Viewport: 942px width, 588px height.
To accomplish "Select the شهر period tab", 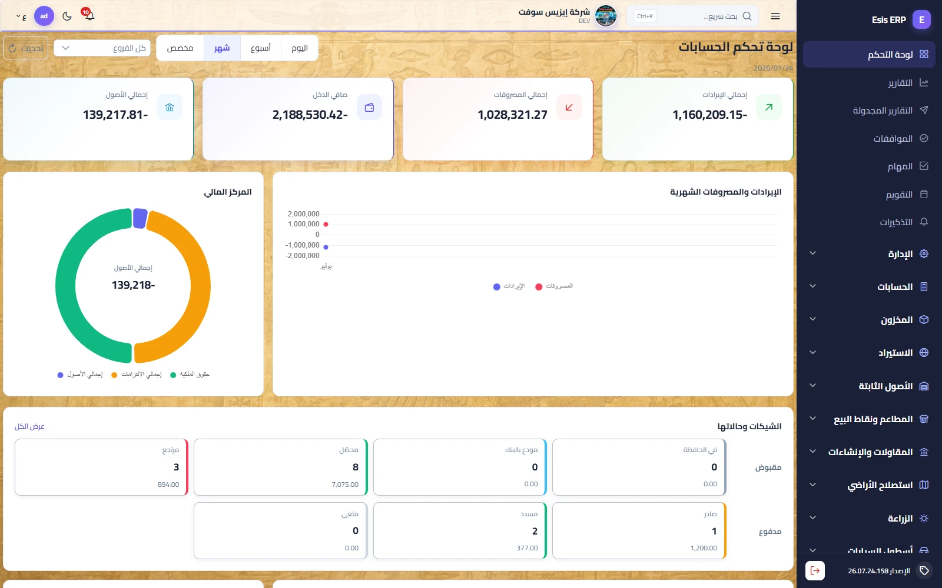I will pyautogui.click(x=222, y=48).
